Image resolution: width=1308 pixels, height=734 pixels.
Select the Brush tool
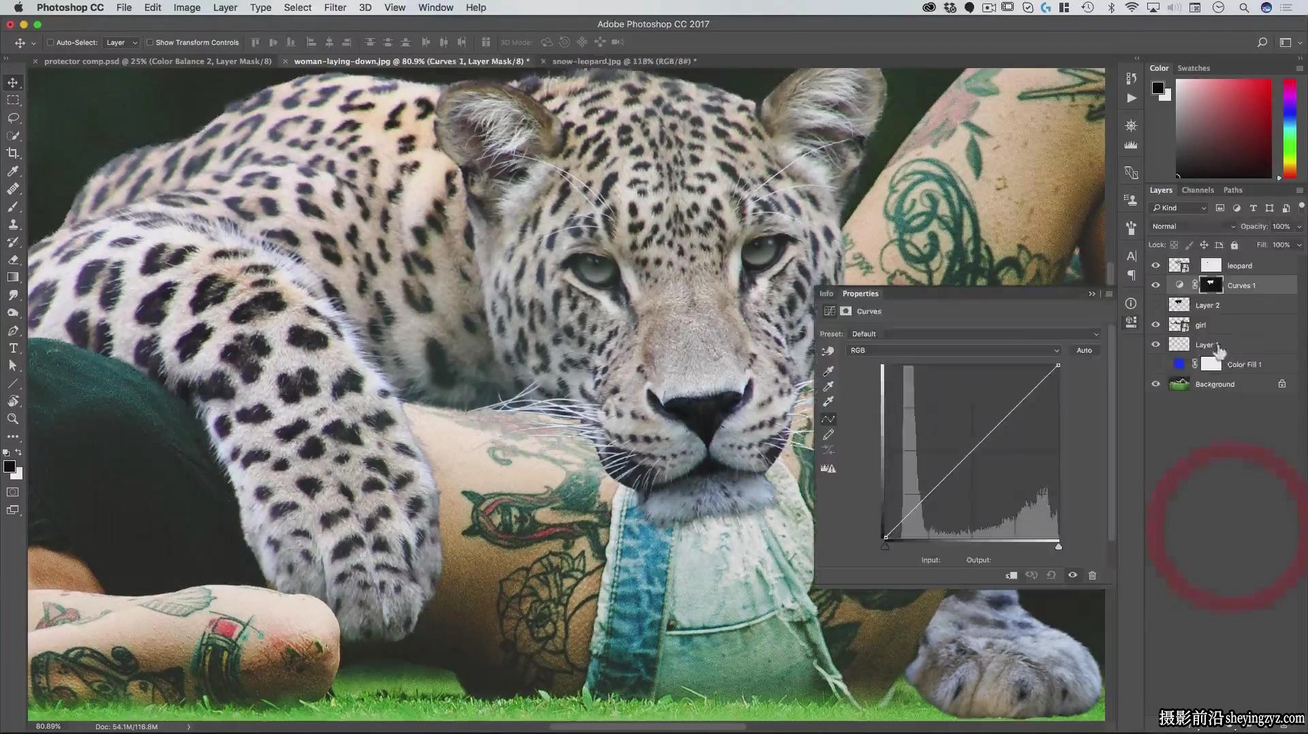point(13,206)
